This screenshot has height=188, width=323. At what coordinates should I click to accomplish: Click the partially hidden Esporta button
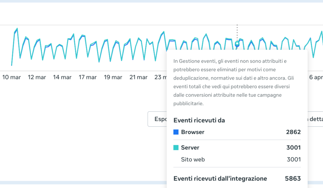157,119
